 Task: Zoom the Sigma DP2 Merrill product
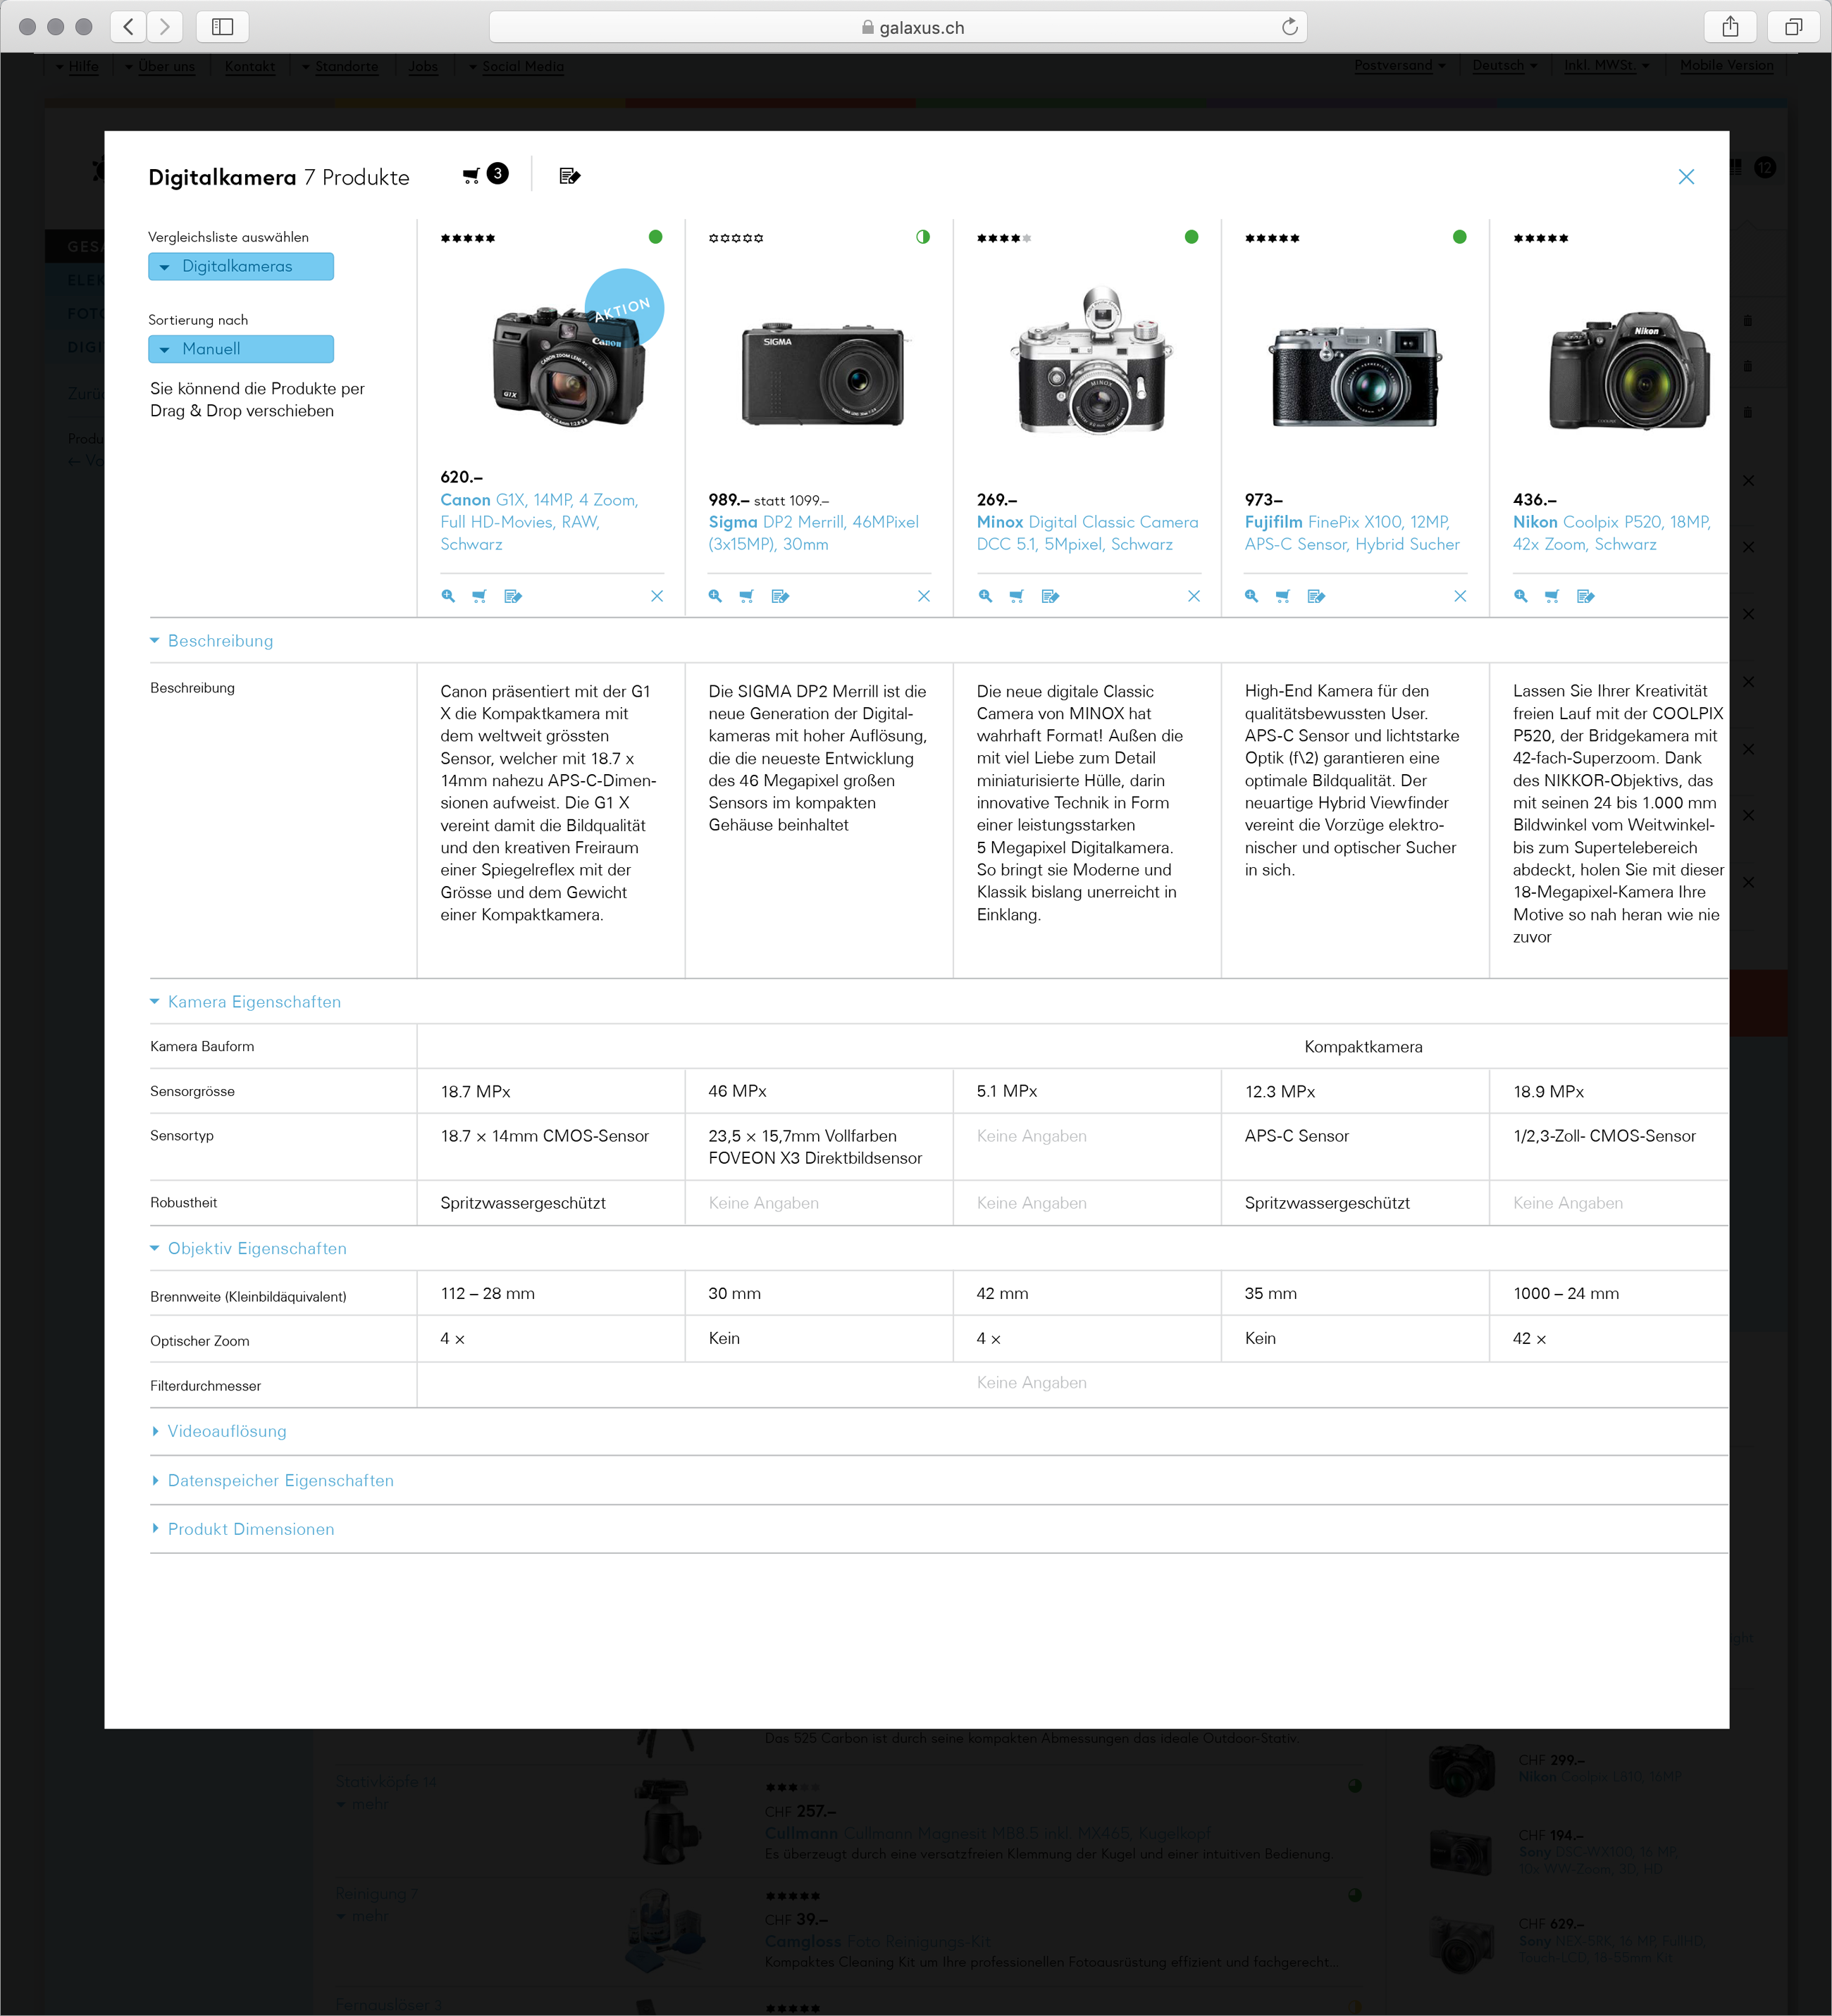[x=715, y=596]
